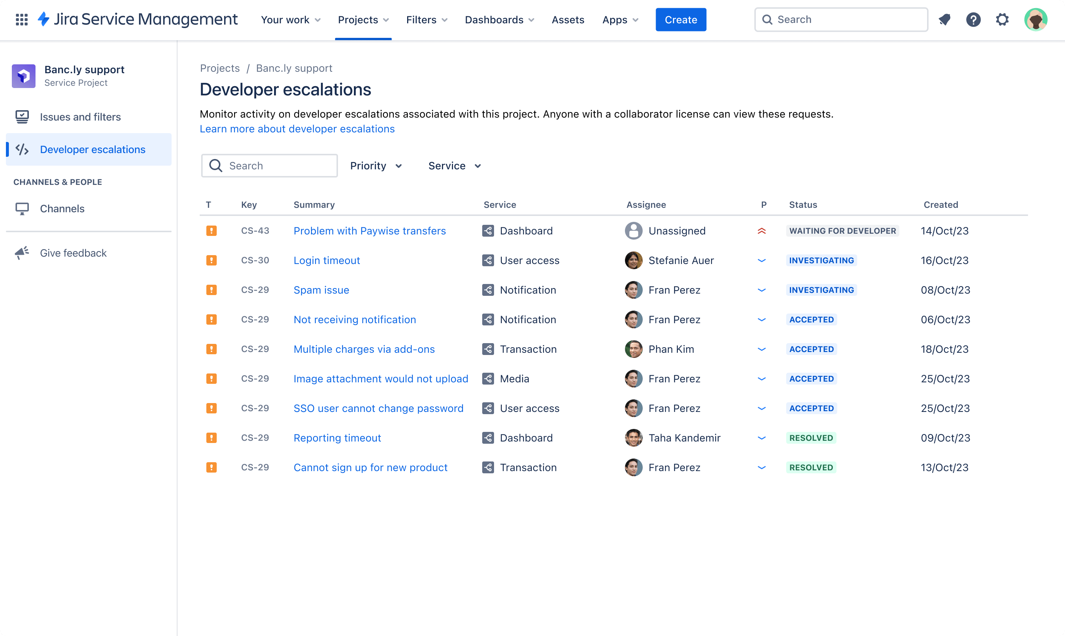Click the Channels sidebar item

tap(62, 207)
